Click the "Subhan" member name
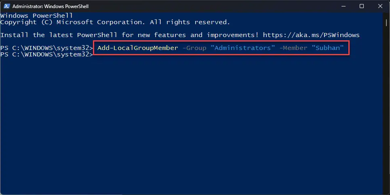 tap(328, 48)
